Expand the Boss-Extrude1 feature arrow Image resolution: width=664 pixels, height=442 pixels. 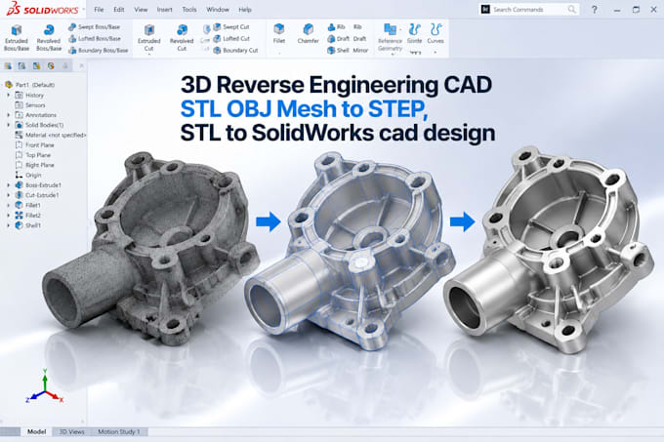coord(8,185)
